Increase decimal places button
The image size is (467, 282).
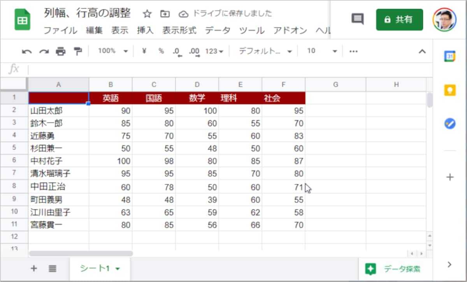pos(194,51)
